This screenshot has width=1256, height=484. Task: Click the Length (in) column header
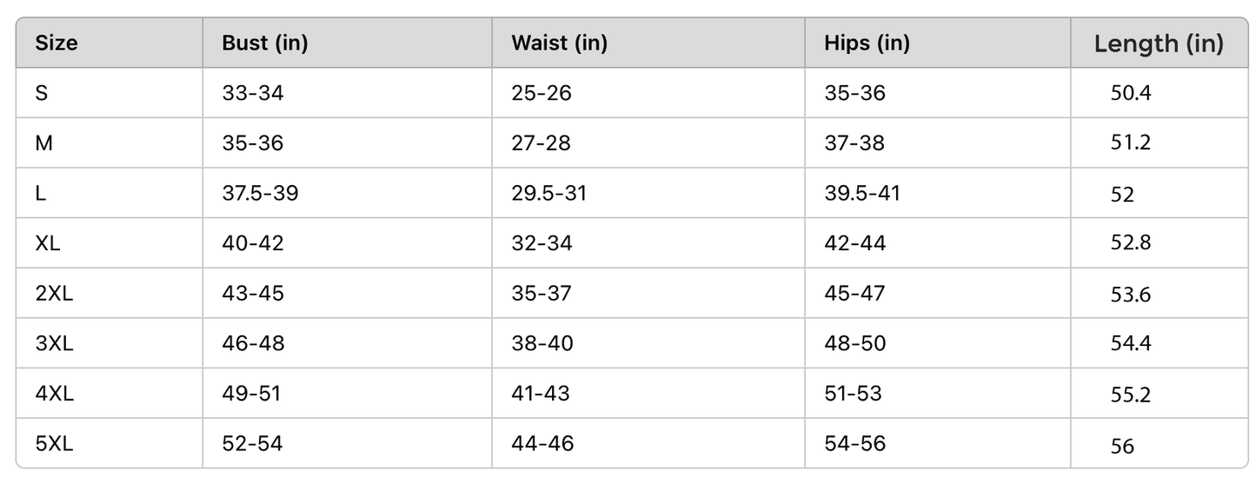[x=1158, y=43]
